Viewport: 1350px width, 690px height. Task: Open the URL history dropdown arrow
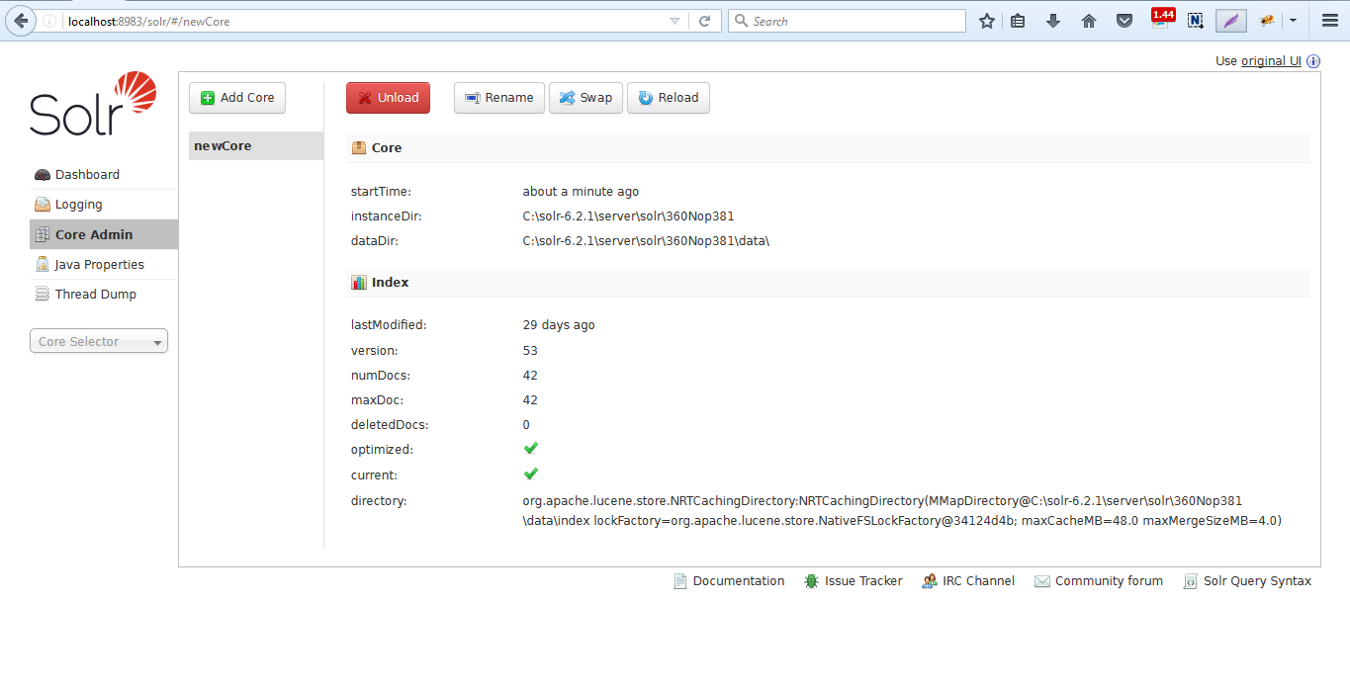pyautogui.click(x=675, y=21)
